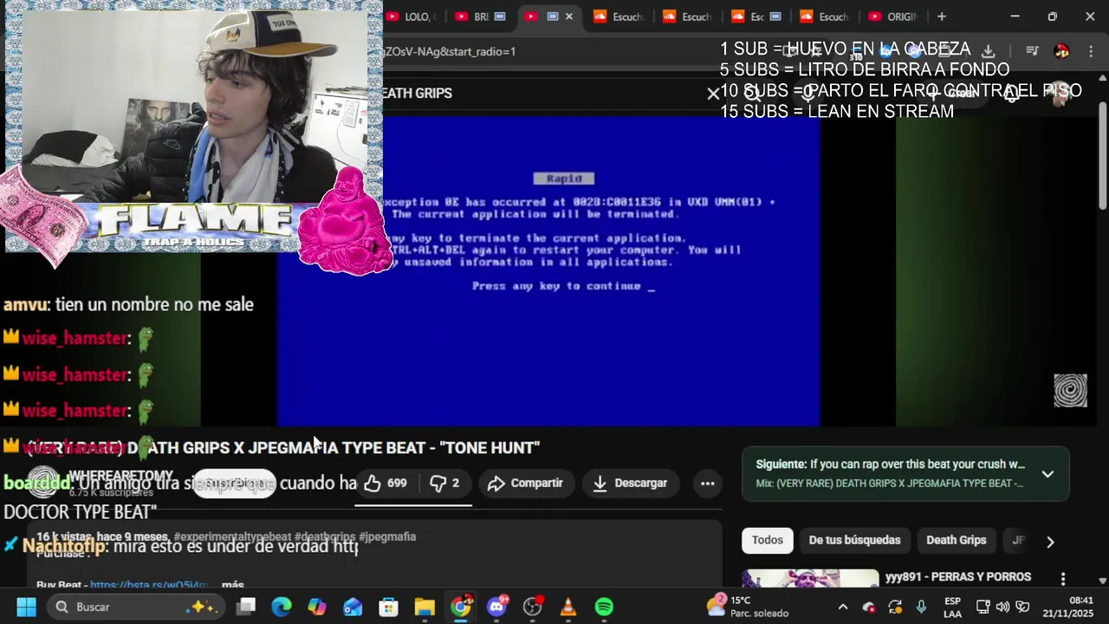Focus the taskbar Buscar search box
Screen dimensions: 1109x624
(x=134, y=607)
